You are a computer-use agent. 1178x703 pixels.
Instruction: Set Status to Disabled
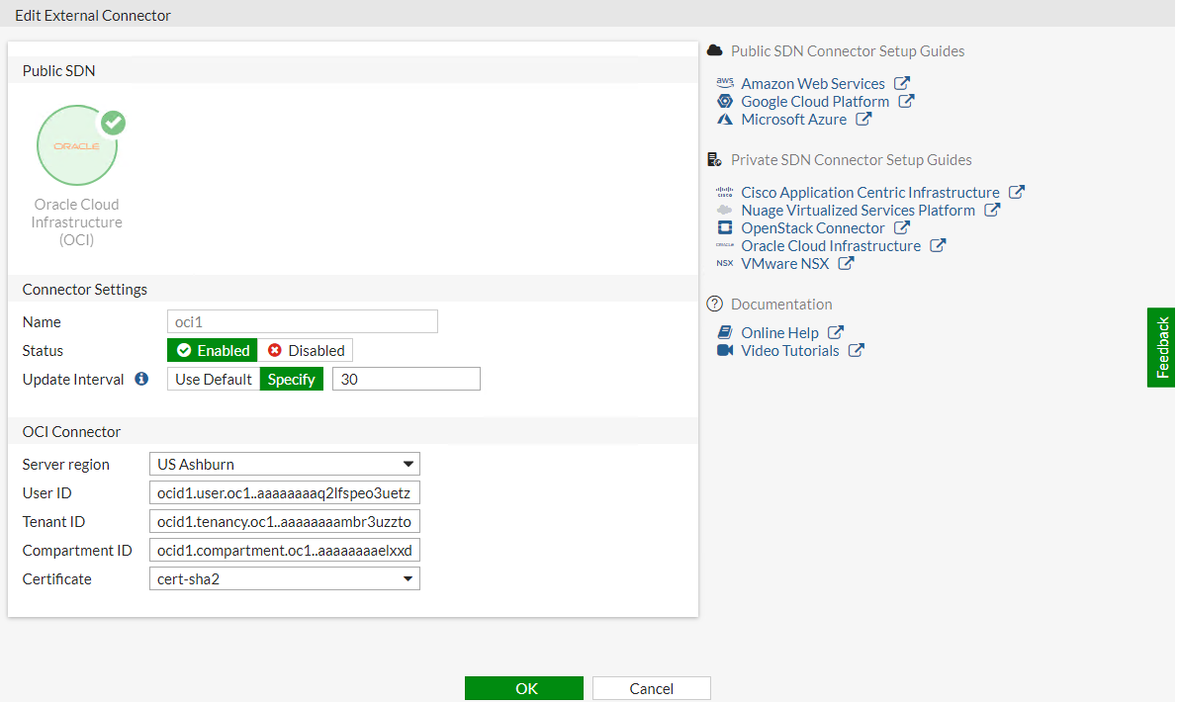[307, 350]
